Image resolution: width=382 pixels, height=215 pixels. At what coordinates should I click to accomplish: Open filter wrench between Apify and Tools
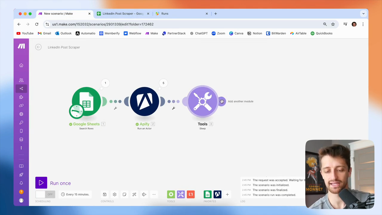point(173,108)
